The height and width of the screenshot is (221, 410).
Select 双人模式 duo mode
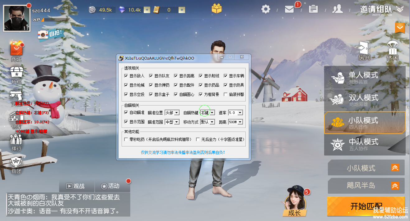point(365,100)
